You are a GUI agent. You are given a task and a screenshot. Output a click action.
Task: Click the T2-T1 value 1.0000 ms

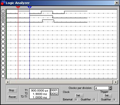click(40, 98)
